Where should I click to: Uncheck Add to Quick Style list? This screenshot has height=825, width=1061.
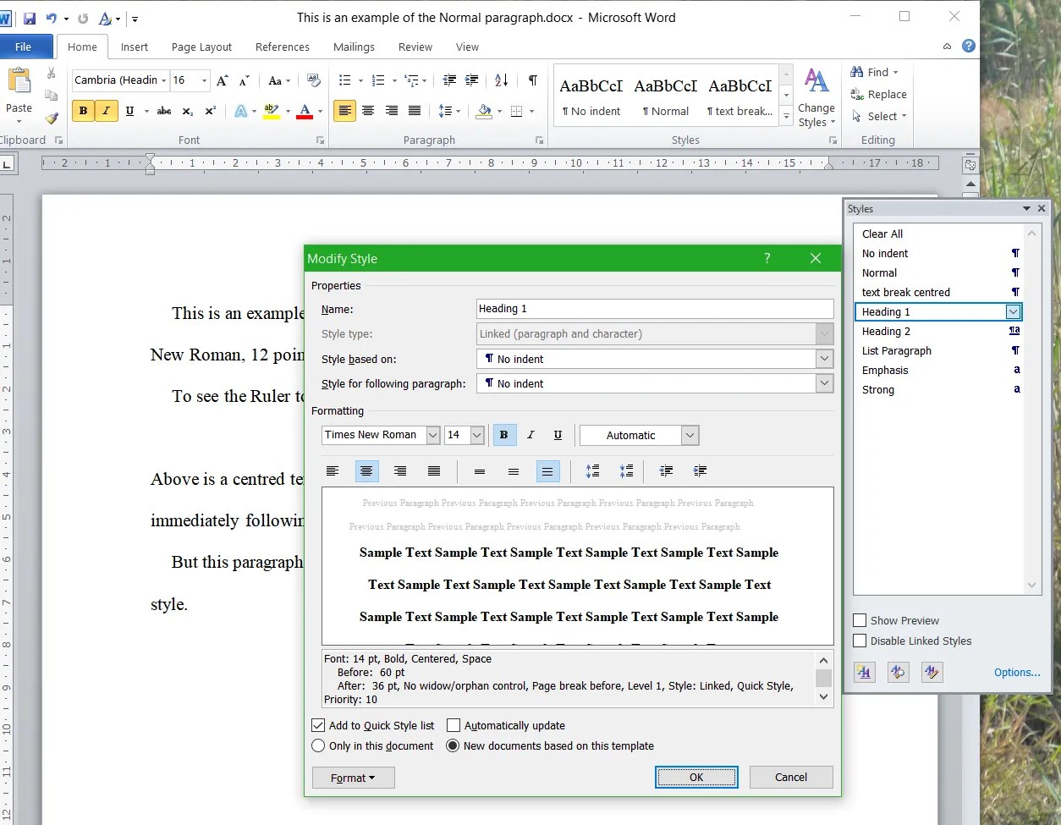318,725
